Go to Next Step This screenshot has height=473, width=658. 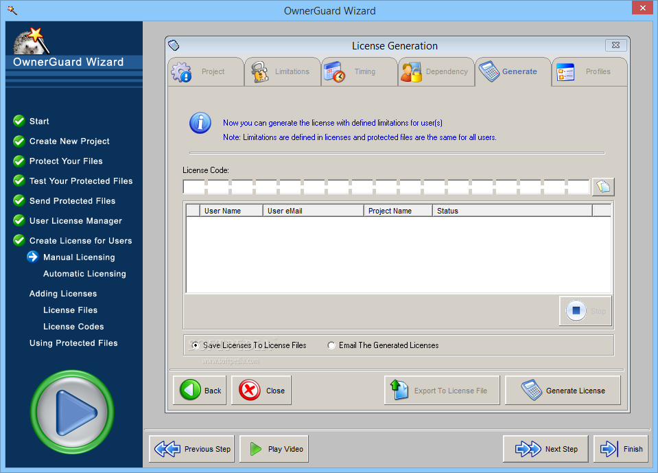pyautogui.click(x=545, y=449)
